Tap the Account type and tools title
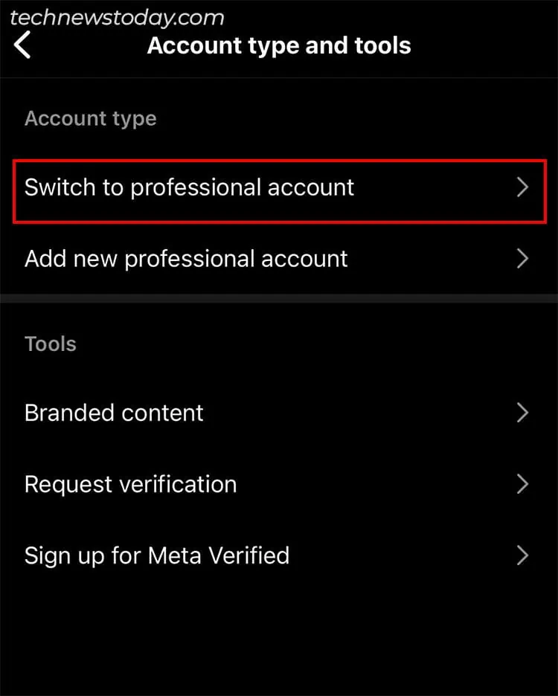The image size is (558, 696). (279, 45)
